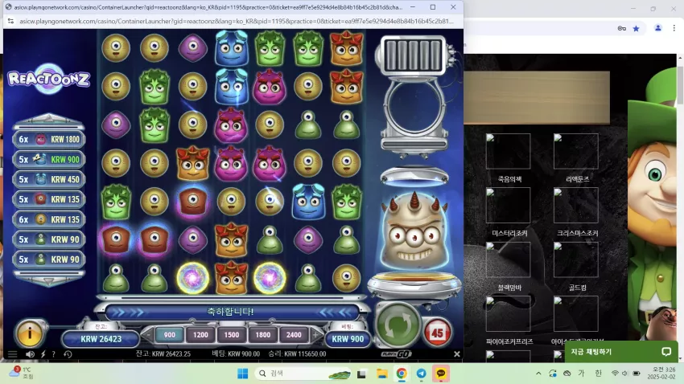Screen dimensions: 684x384
Task: Start chat with 지금 채팅하기 button
Action: tap(621, 351)
